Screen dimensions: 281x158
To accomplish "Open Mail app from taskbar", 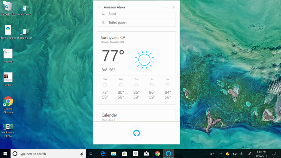I will click(x=146, y=154).
